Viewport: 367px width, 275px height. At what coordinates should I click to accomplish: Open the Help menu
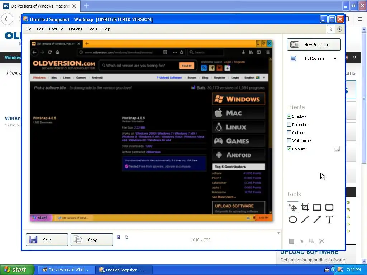pos(106,29)
